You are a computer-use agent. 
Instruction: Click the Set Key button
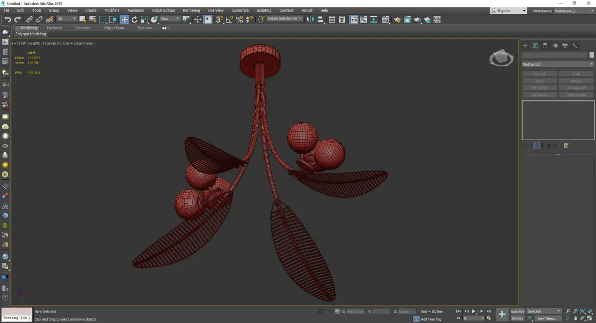click(518, 318)
